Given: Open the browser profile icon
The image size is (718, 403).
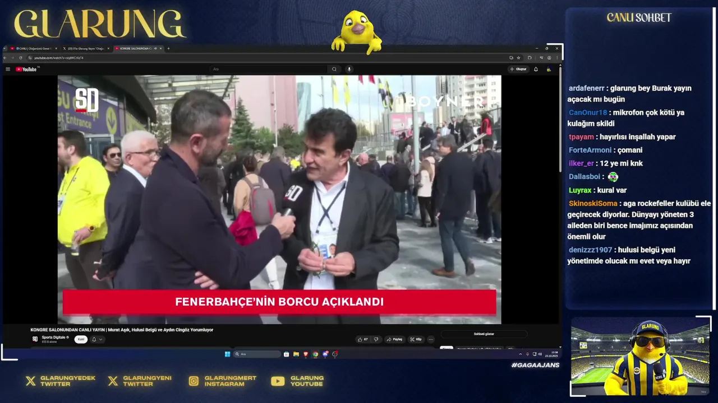Looking at the screenshot, I should tap(549, 58).
